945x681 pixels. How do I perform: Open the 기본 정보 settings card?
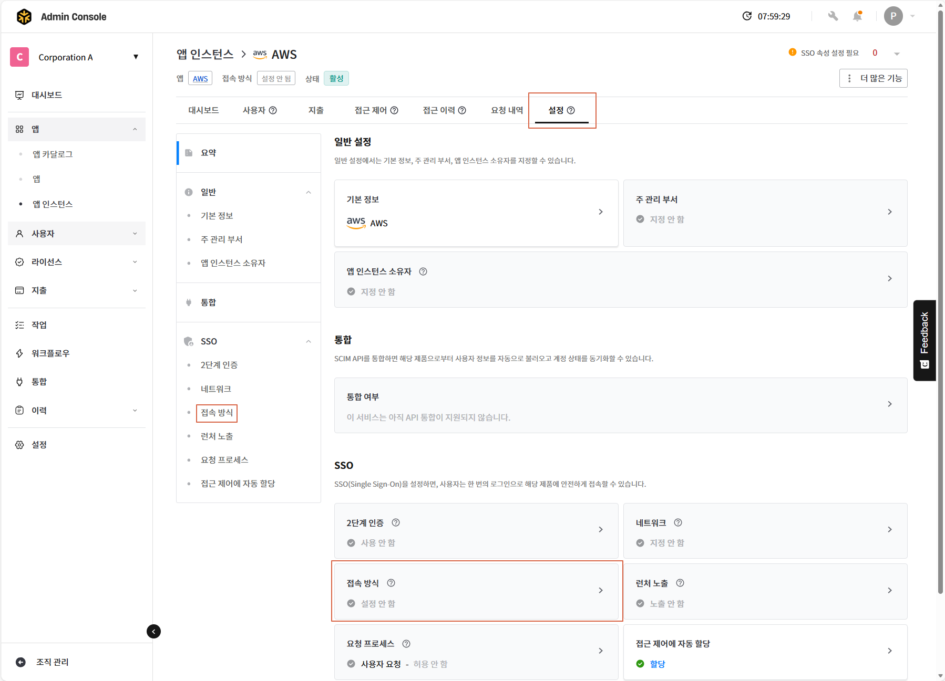click(476, 213)
